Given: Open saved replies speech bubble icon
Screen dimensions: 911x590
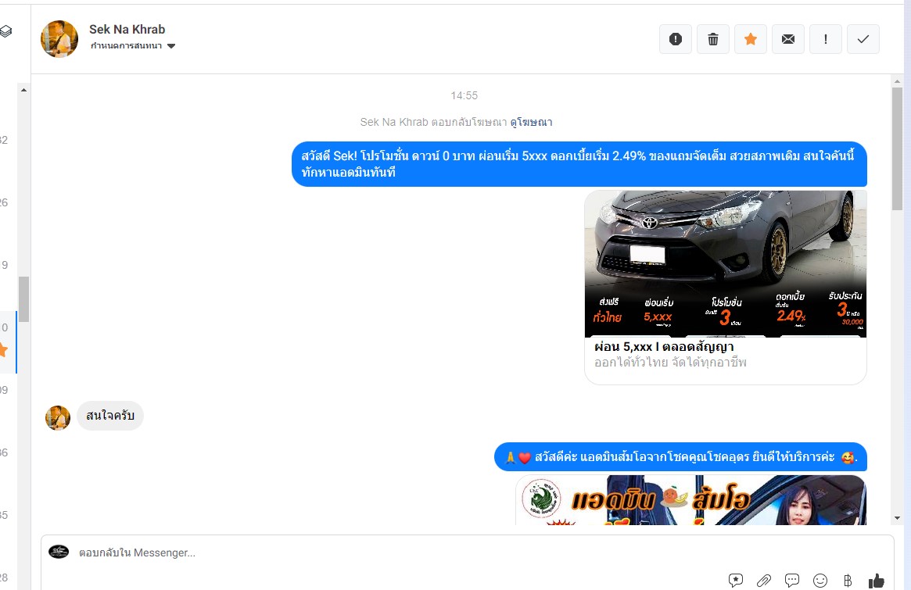Looking at the screenshot, I should [x=792, y=580].
